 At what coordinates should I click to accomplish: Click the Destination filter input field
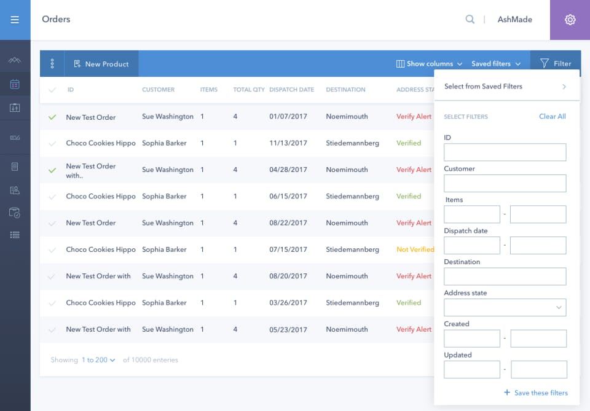505,276
